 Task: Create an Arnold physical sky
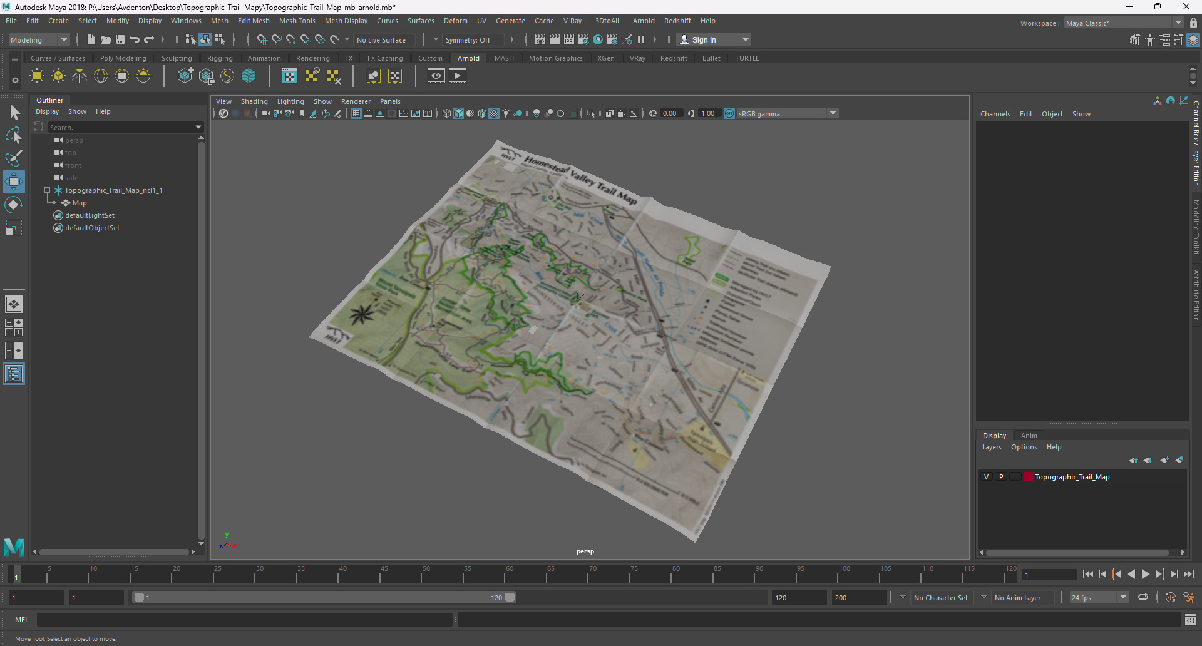143,76
